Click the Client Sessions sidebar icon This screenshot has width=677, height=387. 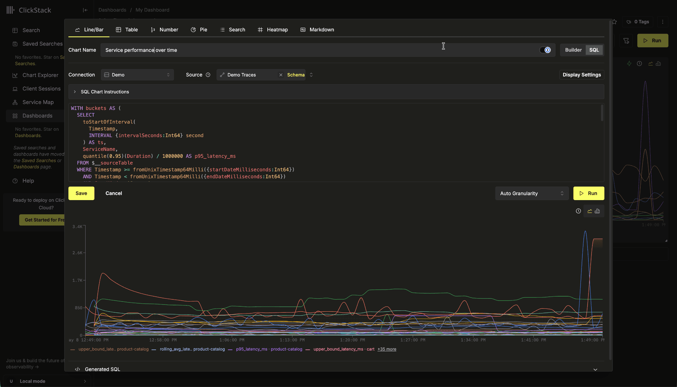click(x=15, y=89)
